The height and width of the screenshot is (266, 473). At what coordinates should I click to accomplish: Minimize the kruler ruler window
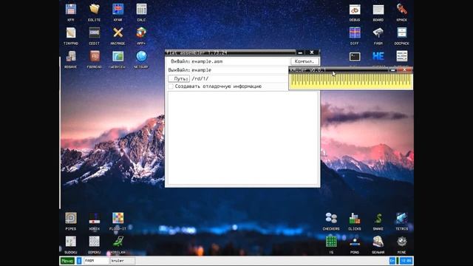tap(392, 70)
